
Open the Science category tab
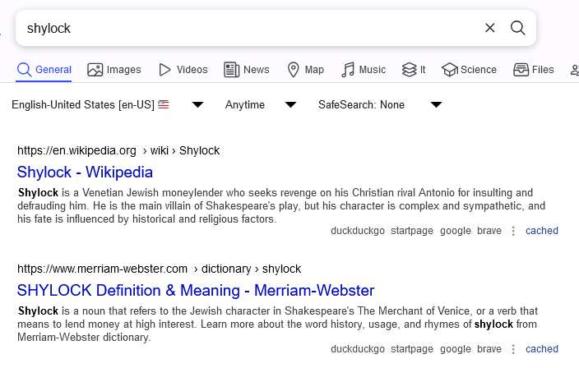pos(469,70)
